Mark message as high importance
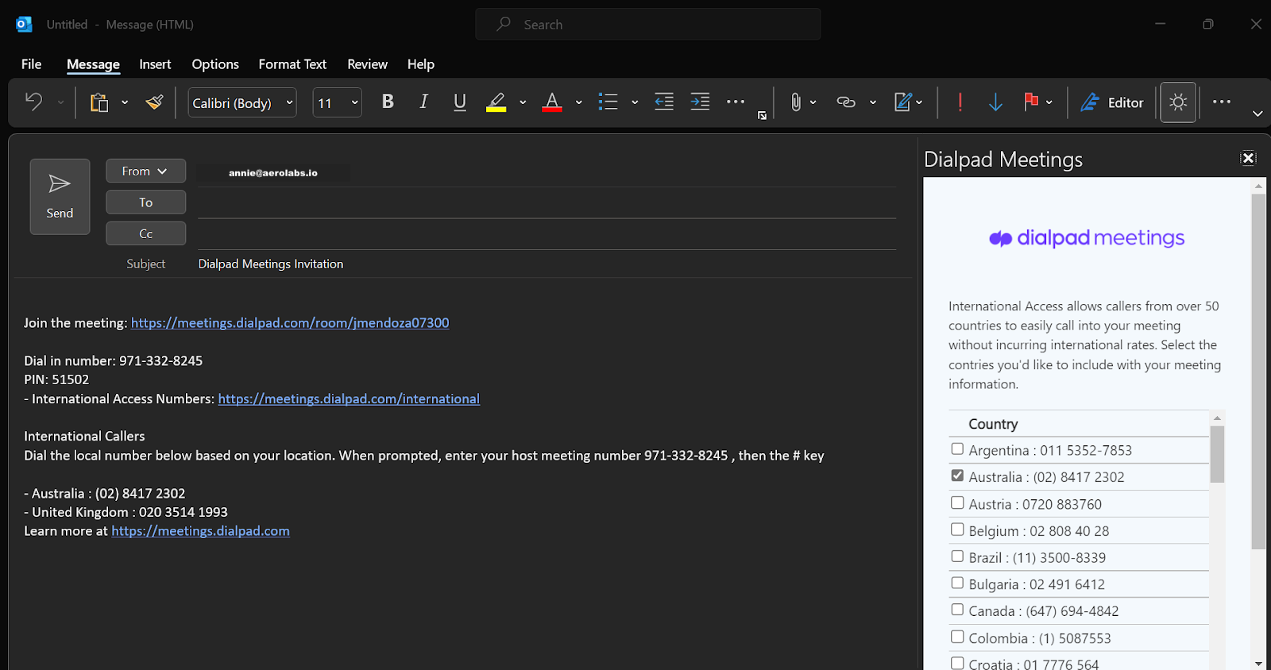Screen dimensions: 1271x670 pos(960,102)
